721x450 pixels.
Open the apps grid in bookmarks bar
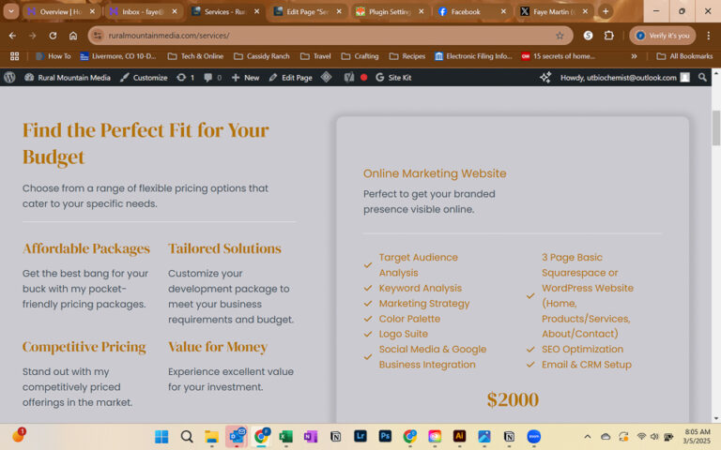tap(15, 56)
